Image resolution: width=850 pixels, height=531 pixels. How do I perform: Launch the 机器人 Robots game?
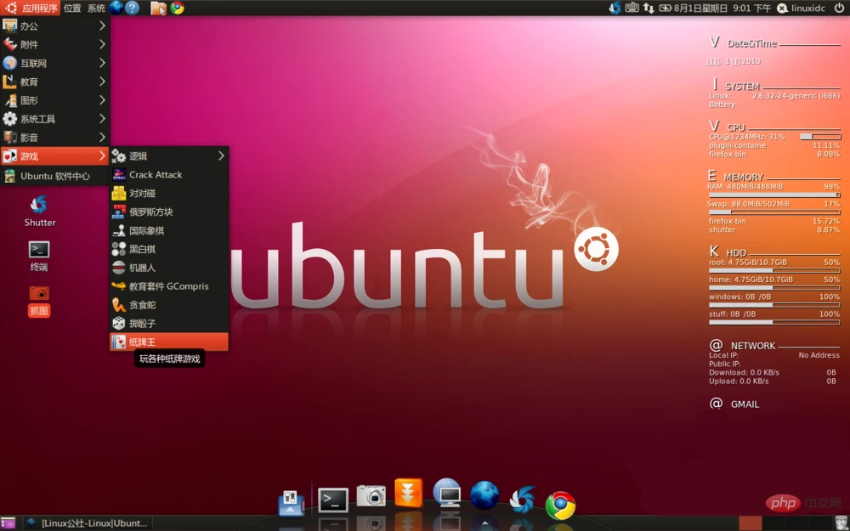coord(168,268)
